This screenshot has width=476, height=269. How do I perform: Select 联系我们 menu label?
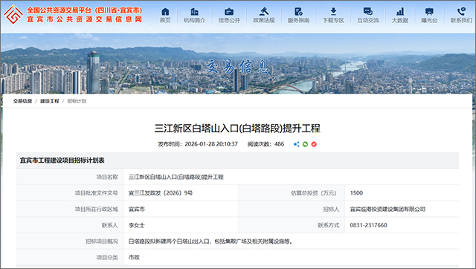461,20
